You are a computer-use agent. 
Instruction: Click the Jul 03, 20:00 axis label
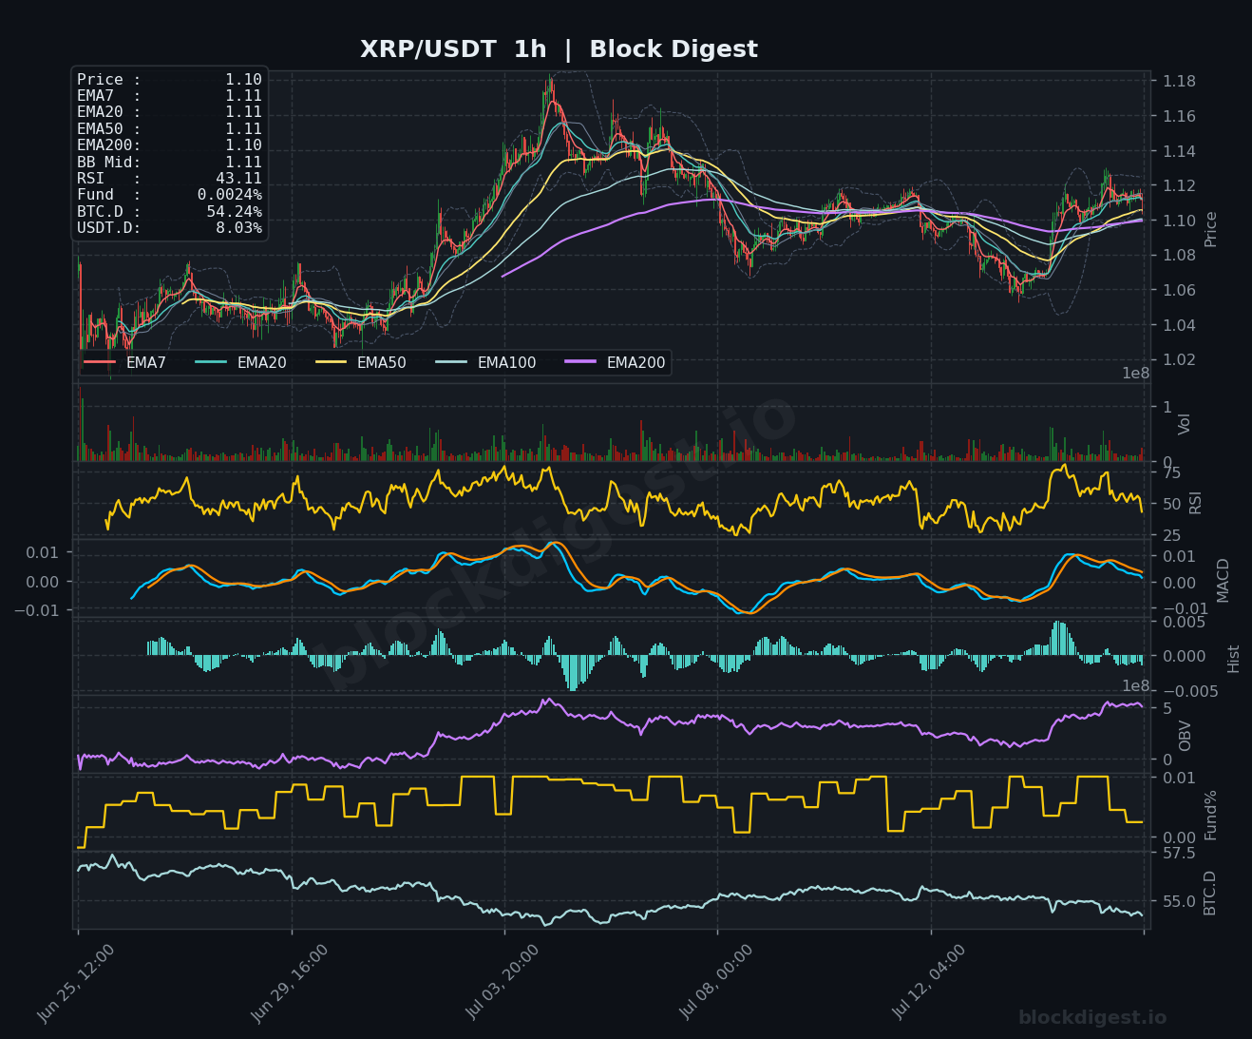(x=504, y=983)
